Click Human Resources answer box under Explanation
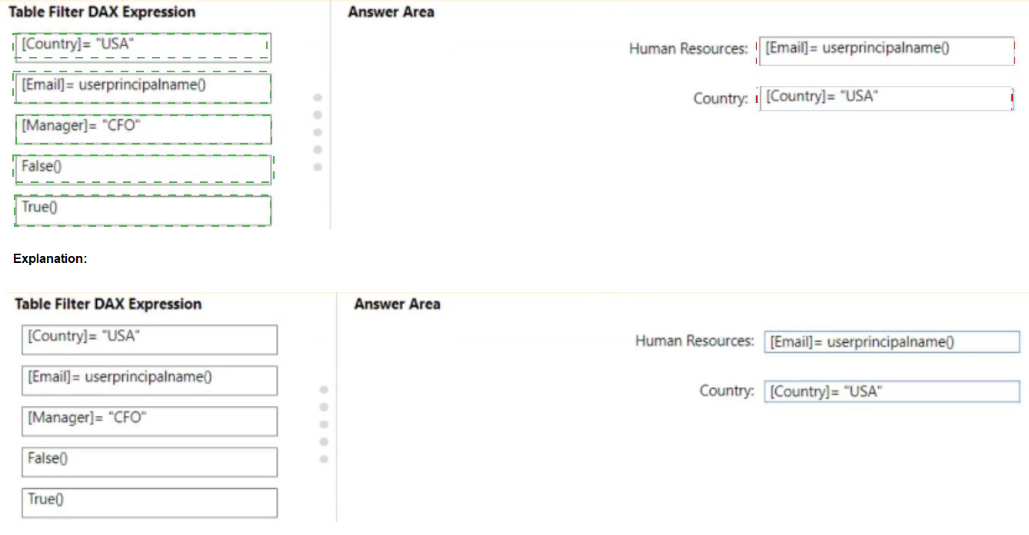The width and height of the screenshot is (1029, 535). click(891, 342)
